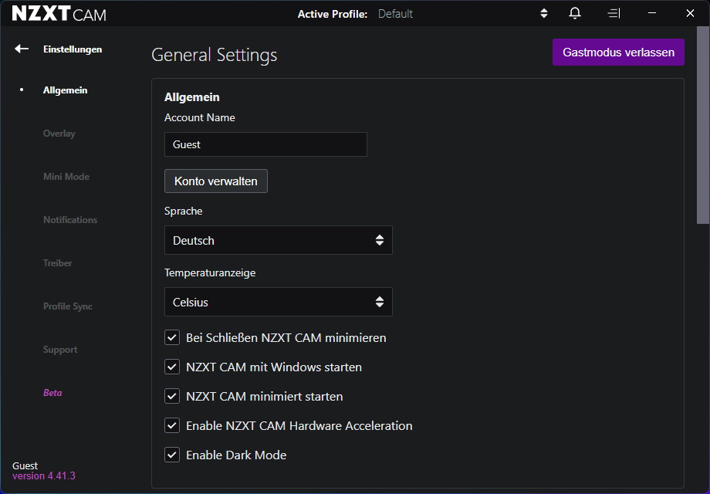This screenshot has height=494, width=710.
Task: Click the 'Gastmodus verlassen' button
Action: (618, 52)
